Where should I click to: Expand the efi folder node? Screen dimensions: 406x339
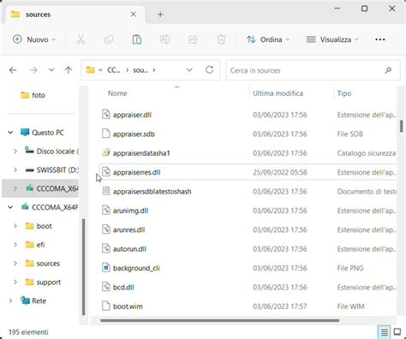15,245
